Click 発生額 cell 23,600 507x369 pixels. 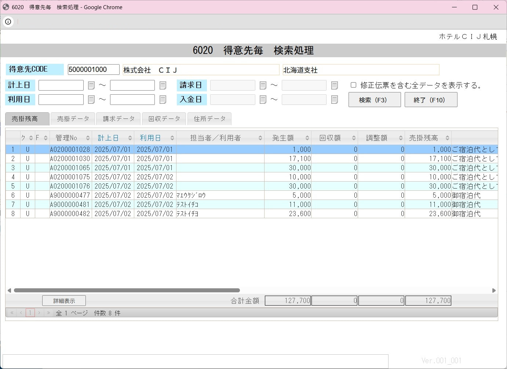[x=288, y=213]
